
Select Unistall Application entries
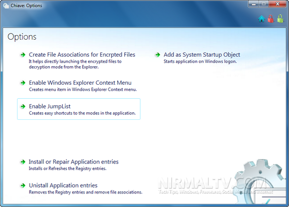pyautogui.click(x=63, y=185)
